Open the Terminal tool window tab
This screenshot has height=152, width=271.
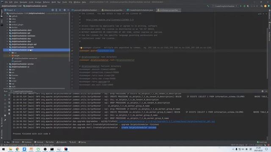click(39, 142)
